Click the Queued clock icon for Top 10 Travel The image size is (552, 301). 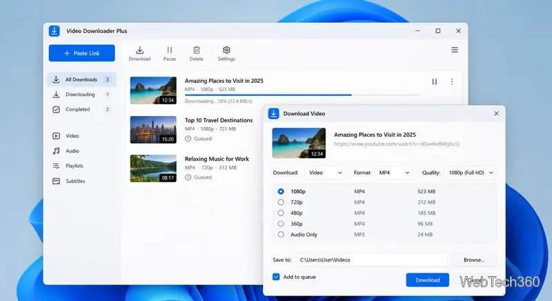(x=188, y=139)
